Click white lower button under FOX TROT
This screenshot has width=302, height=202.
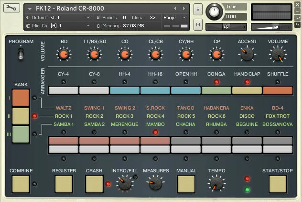[x=278, y=149]
